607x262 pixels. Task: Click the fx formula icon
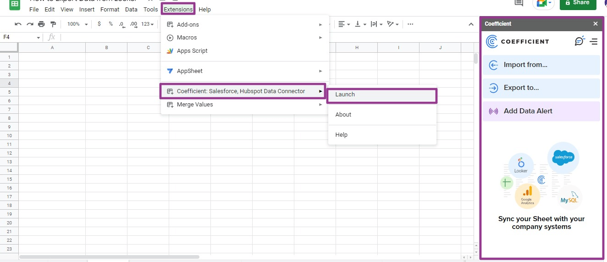(x=52, y=37)
